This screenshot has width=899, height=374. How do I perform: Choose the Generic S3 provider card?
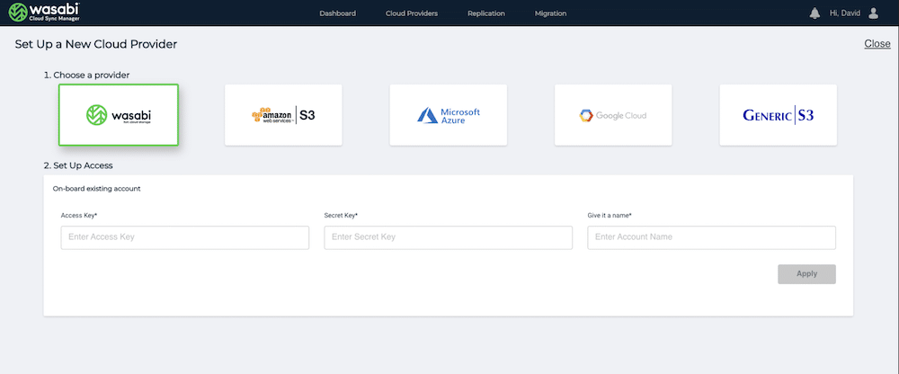(778, 115)
